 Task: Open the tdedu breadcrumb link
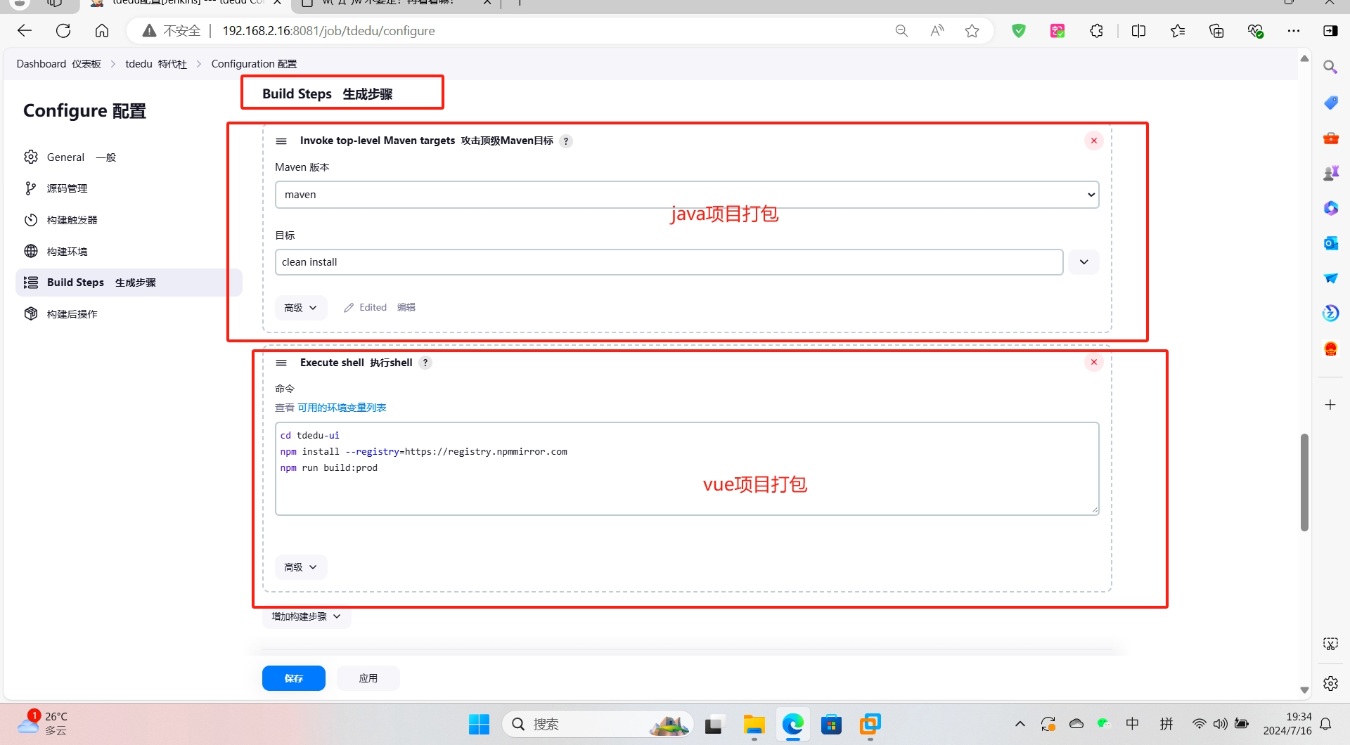pyautogui.click(x=156, y=64)
